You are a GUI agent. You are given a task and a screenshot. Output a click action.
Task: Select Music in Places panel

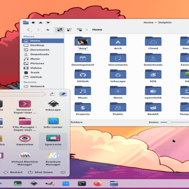[x=43, y=59]
